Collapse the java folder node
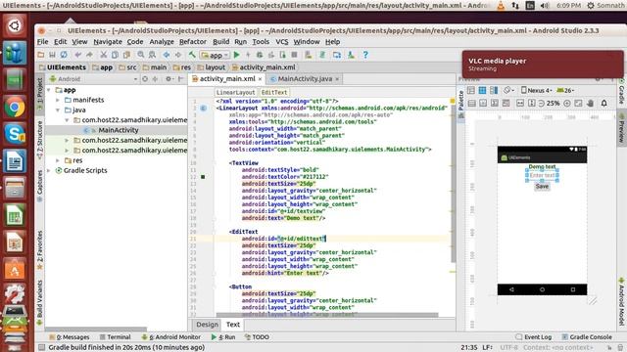Image resolution: width=627 pixels, height=352 pixels. (58, 110)
